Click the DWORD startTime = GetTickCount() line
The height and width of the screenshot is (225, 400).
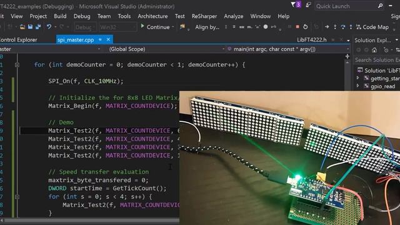pyautogui.click(x=107, y=188)
